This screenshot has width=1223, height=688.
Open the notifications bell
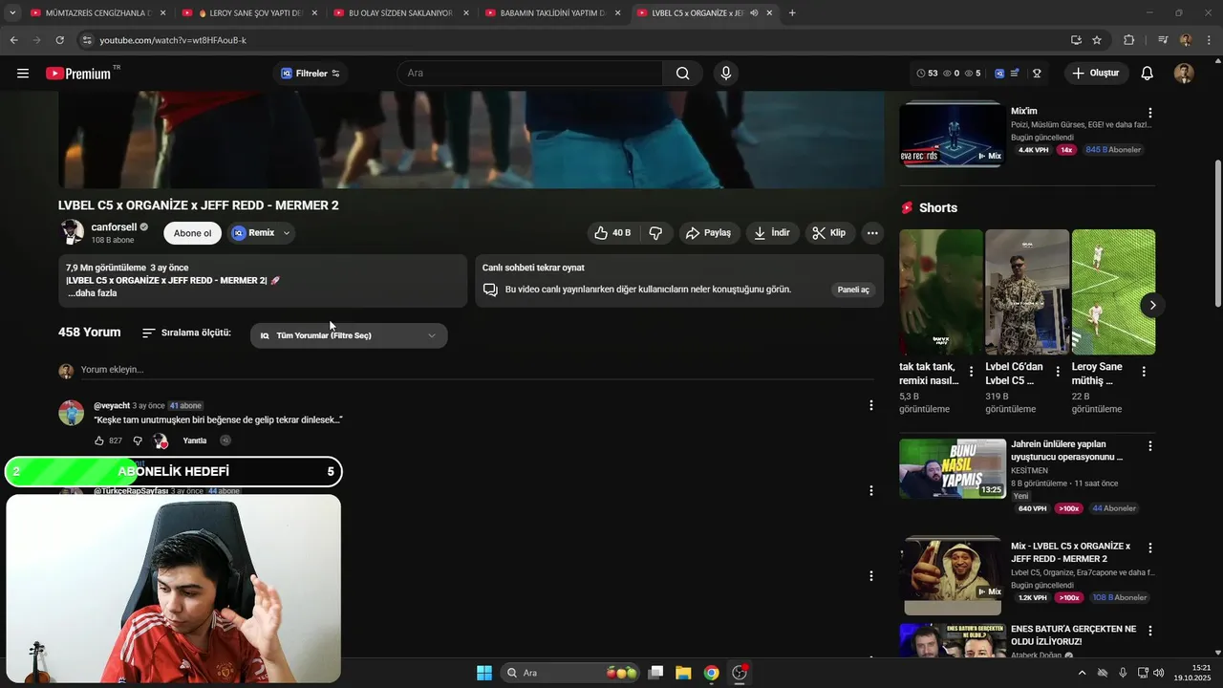click(x=1148, y=74)
